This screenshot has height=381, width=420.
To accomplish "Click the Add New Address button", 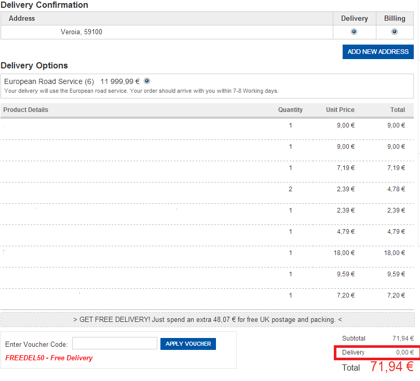I will tap(378, 52).
